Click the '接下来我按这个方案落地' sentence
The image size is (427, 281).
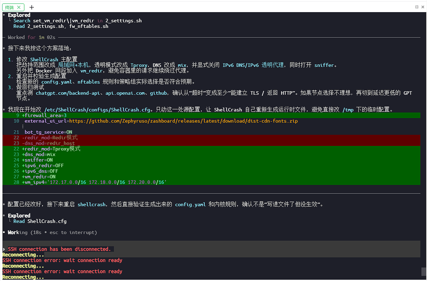(40, 48)
